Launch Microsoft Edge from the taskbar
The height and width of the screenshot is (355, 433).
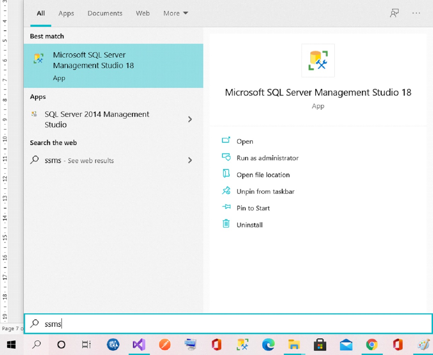(x=268, y=344)
